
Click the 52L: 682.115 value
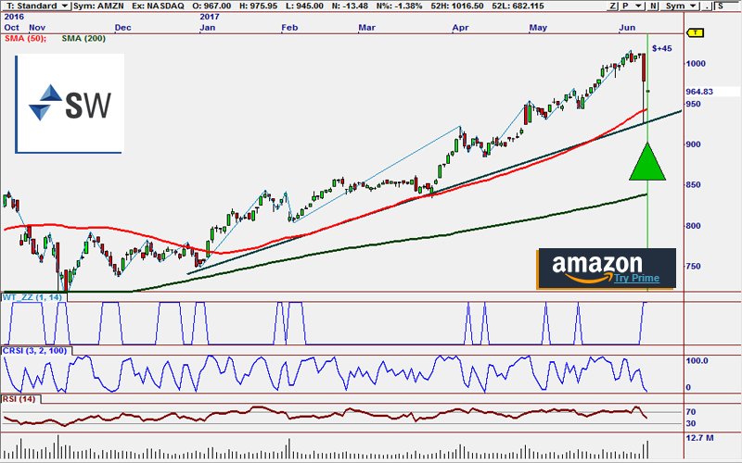coord(518,6)
